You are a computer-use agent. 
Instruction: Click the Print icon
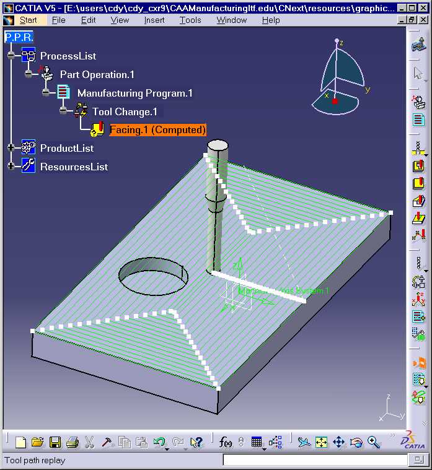tap(73, 442)
